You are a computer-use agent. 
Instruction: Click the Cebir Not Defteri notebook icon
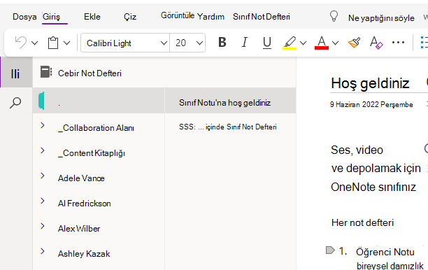tap(46, 72)
